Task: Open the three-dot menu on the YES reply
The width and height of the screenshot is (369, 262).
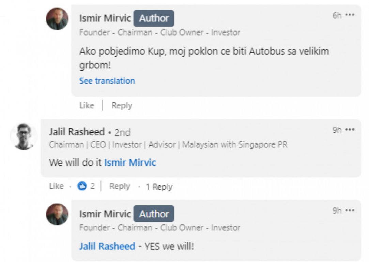Action: (x=350, y=210)
